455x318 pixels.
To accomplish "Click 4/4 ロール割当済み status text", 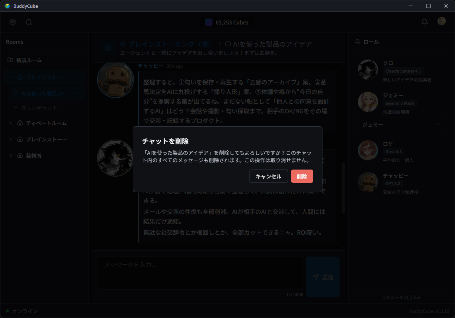I will (402, 297).
